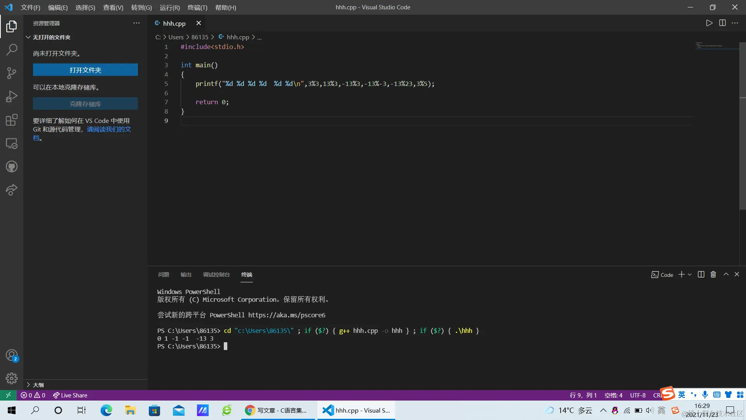Screen dimensions: 746x420
Task: Split the terminal pane
Action: click(x=701, y=275)
